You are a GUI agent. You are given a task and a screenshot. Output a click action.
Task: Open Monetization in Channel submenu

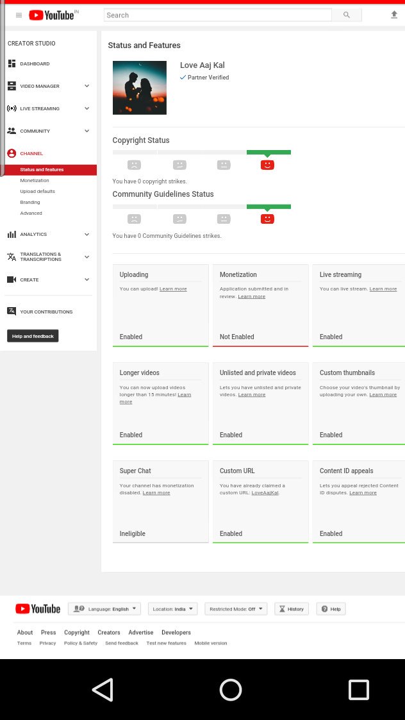(35, 180)
